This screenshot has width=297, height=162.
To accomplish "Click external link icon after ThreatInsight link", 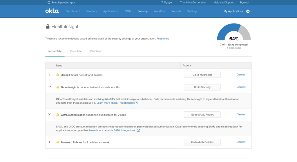I will click(x=136, y=103).
